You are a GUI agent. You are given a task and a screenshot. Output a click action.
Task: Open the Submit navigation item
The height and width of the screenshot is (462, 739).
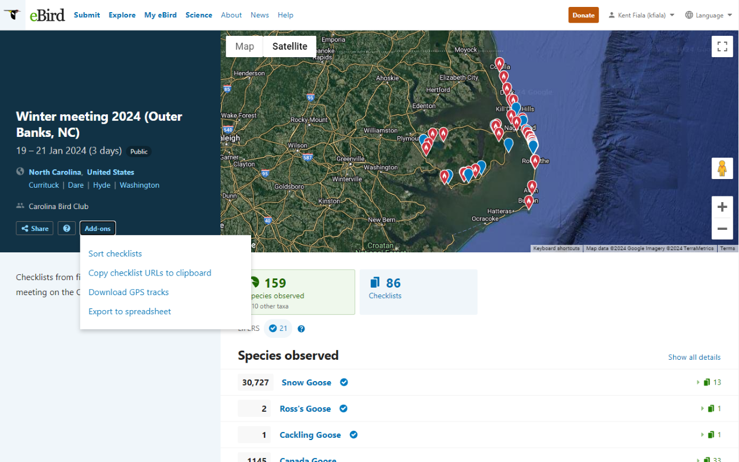tap(87, 15)
